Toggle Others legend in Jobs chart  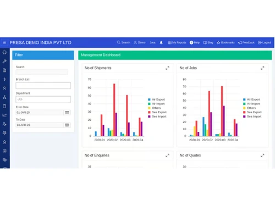coord(249,108)
